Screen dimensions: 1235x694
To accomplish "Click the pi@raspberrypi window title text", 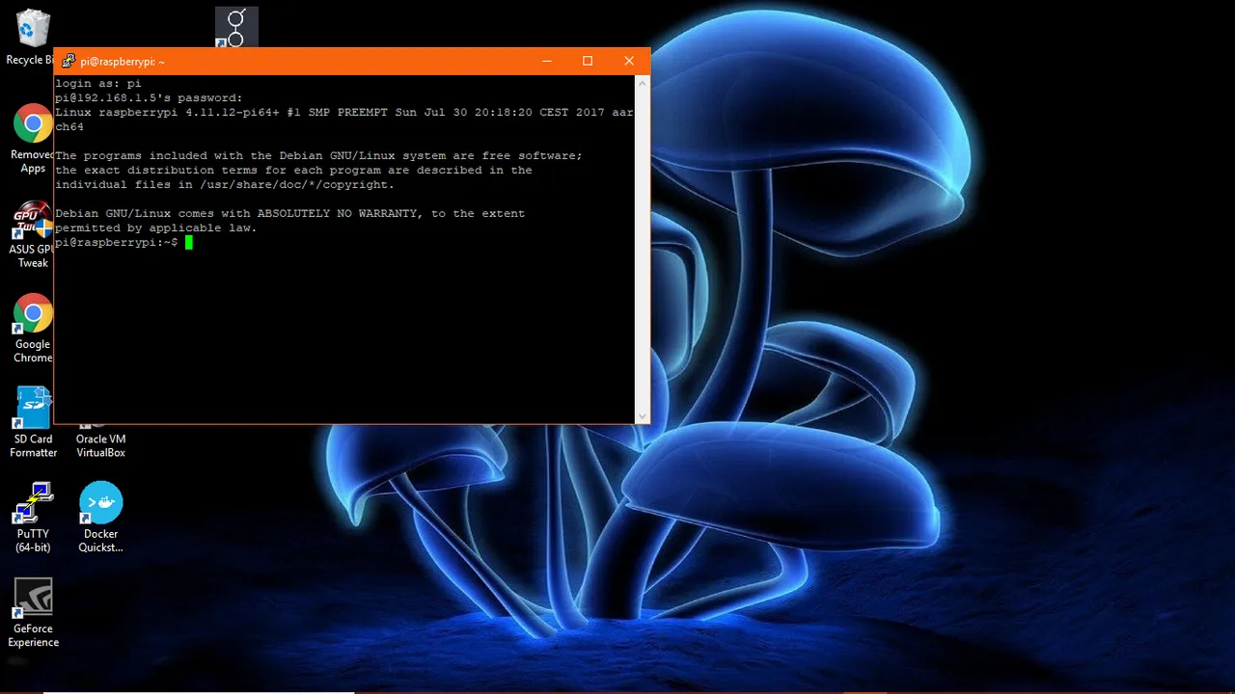I will (x=123, y=62).
